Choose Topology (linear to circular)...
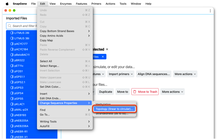Image resolution: width=218 pixels, height=140 pixels. 114,109
